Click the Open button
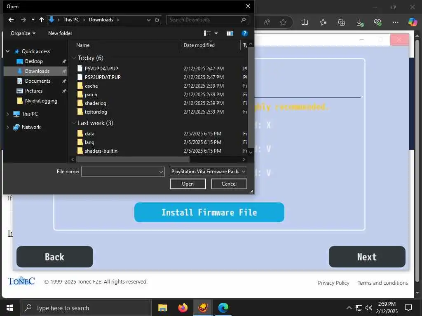The height and width of the screenshot is (316, 422). pyautogui.click(x=188, y=184)
